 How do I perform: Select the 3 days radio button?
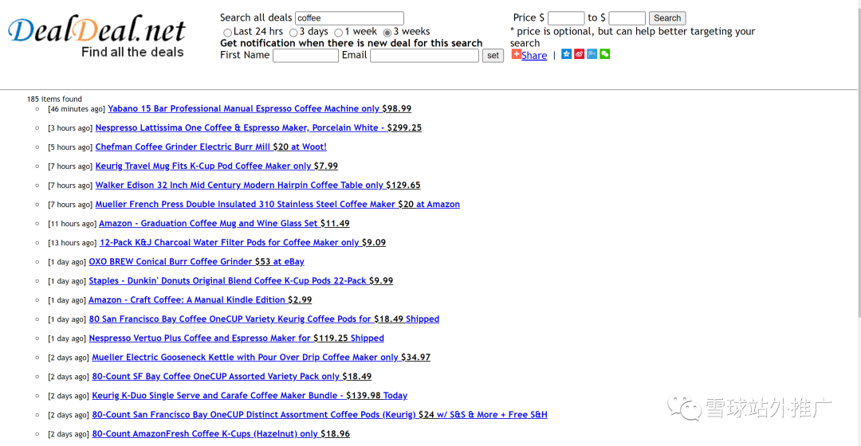pos(293,33)
